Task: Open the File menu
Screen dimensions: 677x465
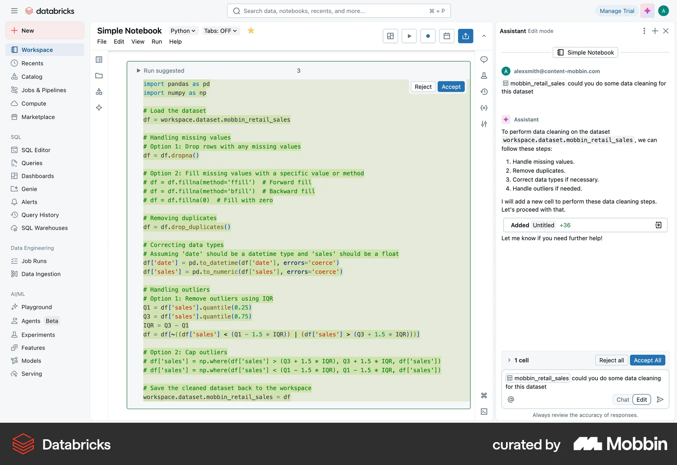Action: 102,42
